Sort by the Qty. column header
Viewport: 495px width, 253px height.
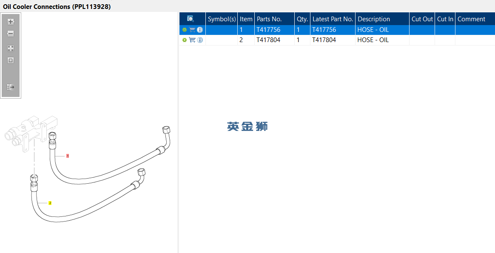click(302, 19)
